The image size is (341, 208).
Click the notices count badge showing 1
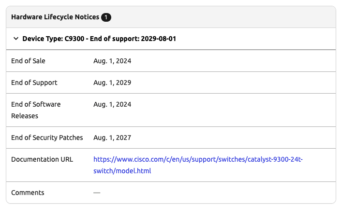(106, 17)
